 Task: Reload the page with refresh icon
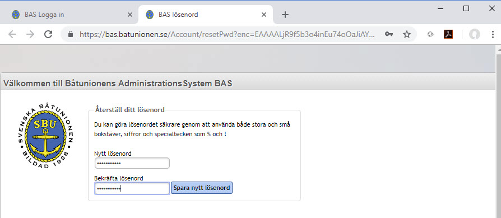tap(48, 34)
